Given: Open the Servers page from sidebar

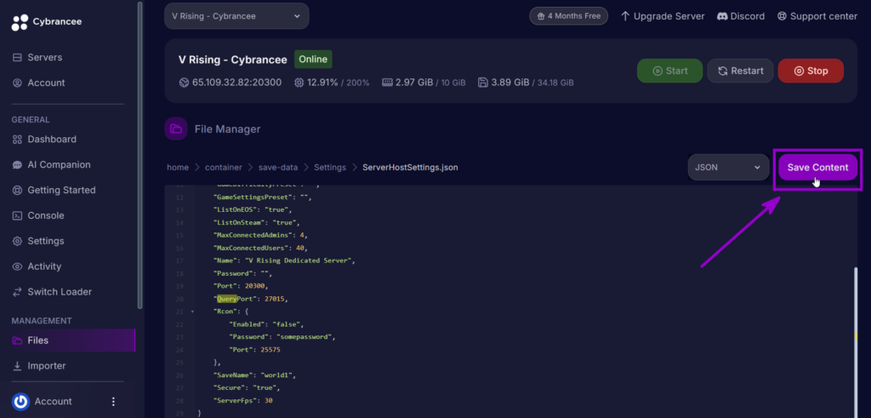Looking at the screenshot, I should tap(37, 57).
